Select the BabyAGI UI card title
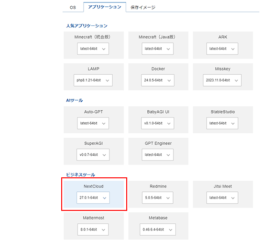Viewport: 263px width, 243px height. pyautogui.click(x=158, y=112)
